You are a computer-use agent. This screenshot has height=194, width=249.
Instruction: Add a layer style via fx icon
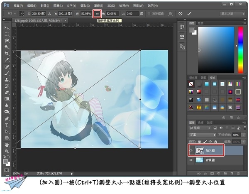(x=205, y=174)
